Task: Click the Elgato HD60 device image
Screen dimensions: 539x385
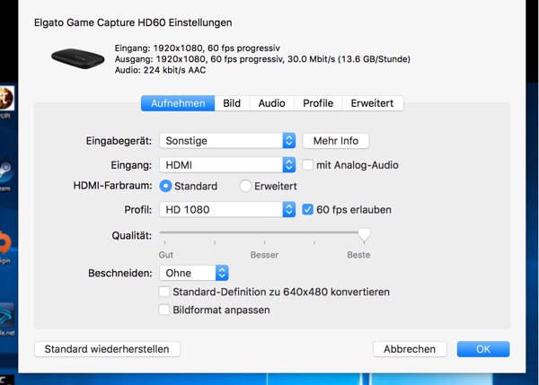Action: click(x=78, y=58)
